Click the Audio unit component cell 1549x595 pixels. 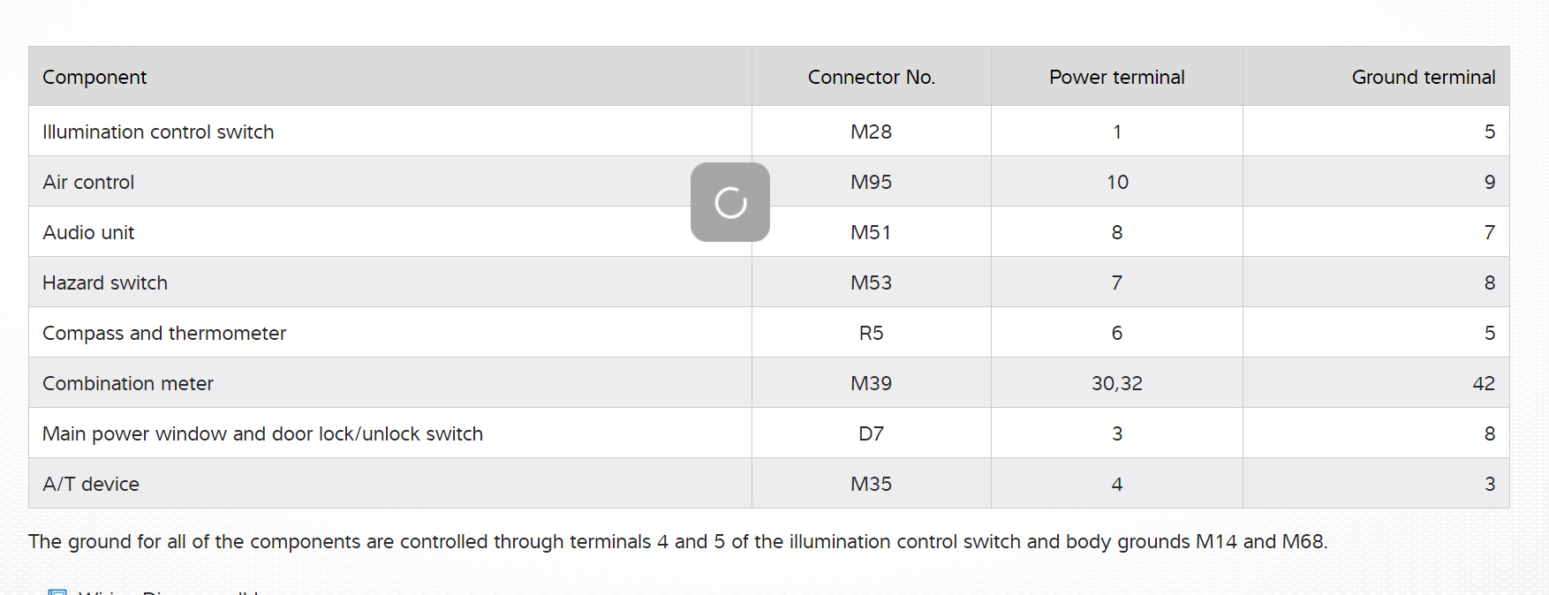point(88,232)
